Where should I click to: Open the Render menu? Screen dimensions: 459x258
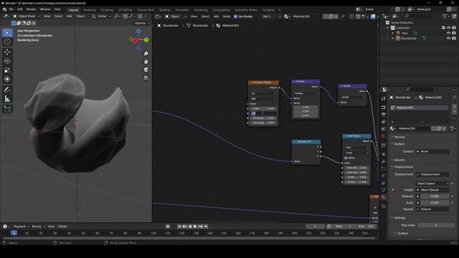31,9
